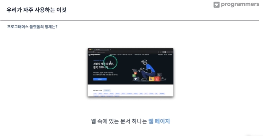Image resolution: width=263 pixels, height=136 pixels.
Task: Click the yellow Kotlin block in the illustration
Action: 151,79
